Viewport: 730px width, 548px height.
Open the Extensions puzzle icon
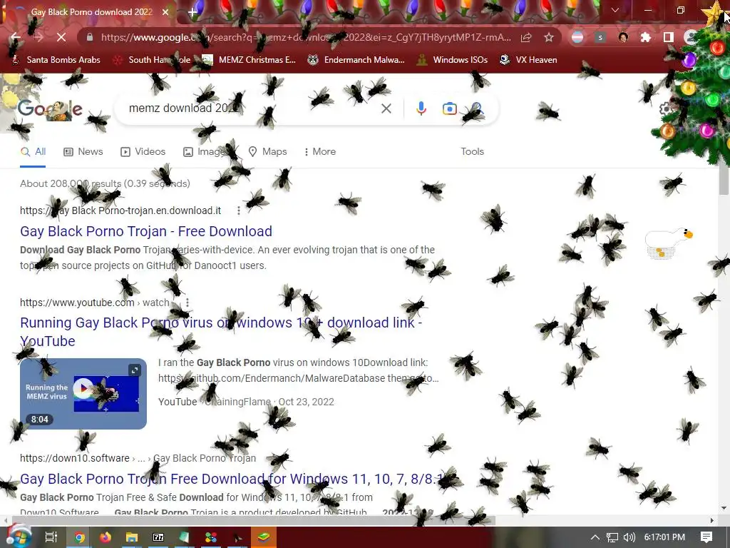point(645,37)
